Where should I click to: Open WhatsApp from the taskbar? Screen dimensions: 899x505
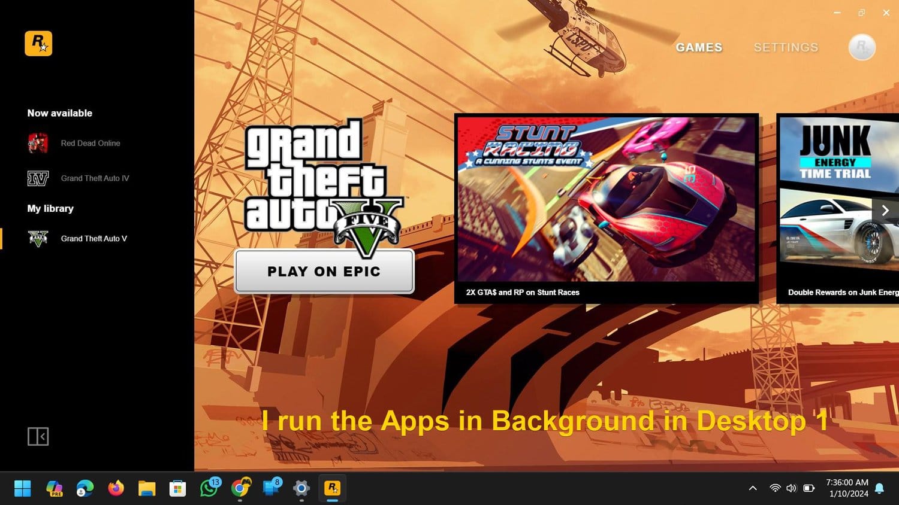coord(209,489)
